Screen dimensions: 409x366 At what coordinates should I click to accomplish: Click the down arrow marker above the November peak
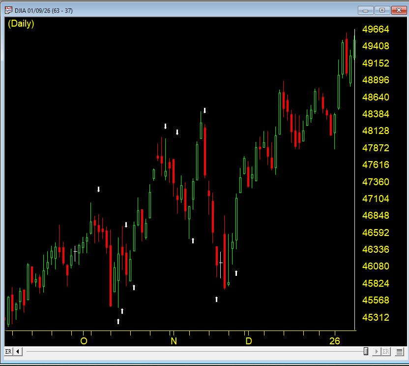point(205,110)
